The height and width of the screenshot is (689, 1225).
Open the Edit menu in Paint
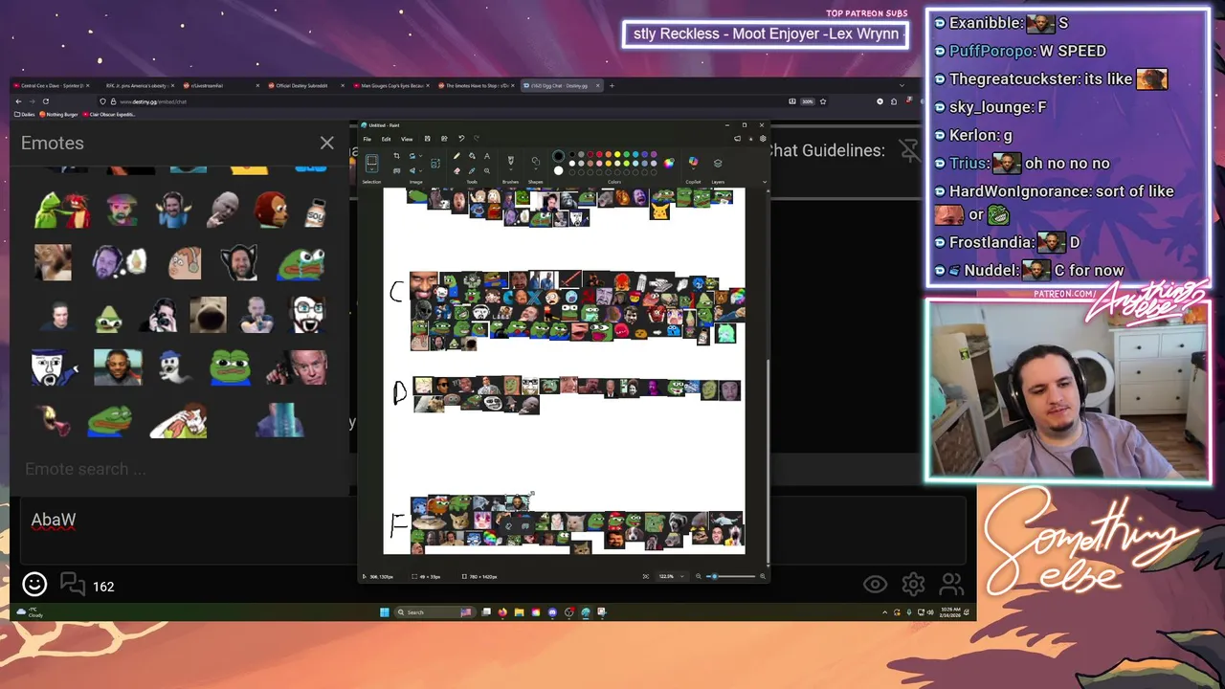tap(386, 139)
